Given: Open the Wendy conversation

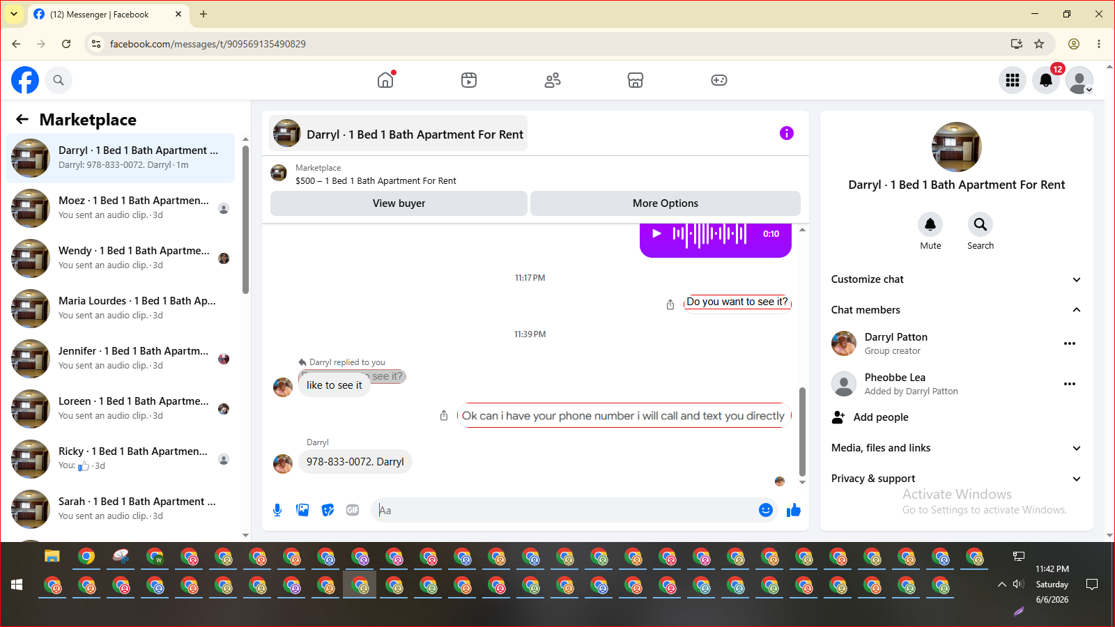Looking at the screenshot, I should [121, 258].
